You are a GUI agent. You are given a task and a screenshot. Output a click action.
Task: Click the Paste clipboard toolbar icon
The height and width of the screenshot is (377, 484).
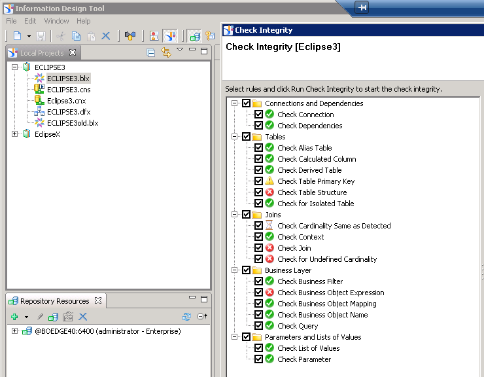[x=91, y=37]
